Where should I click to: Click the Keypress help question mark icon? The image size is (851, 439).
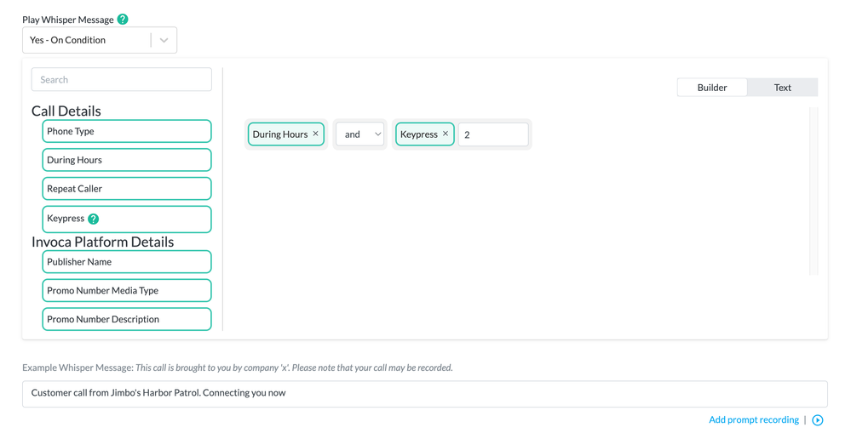pyautogui.click(x=94, y=219)
